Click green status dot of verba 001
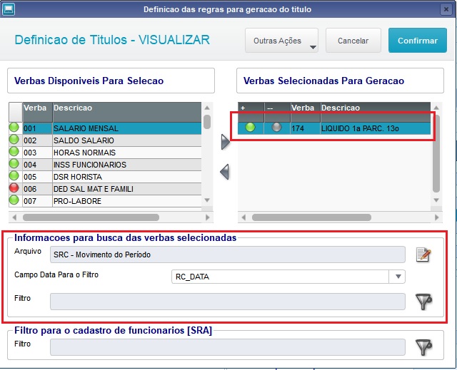The height and width of the screenshot is (370, 457). tap(14, 128)
